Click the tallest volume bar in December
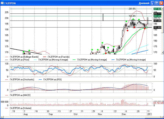 tap(122, 102)
